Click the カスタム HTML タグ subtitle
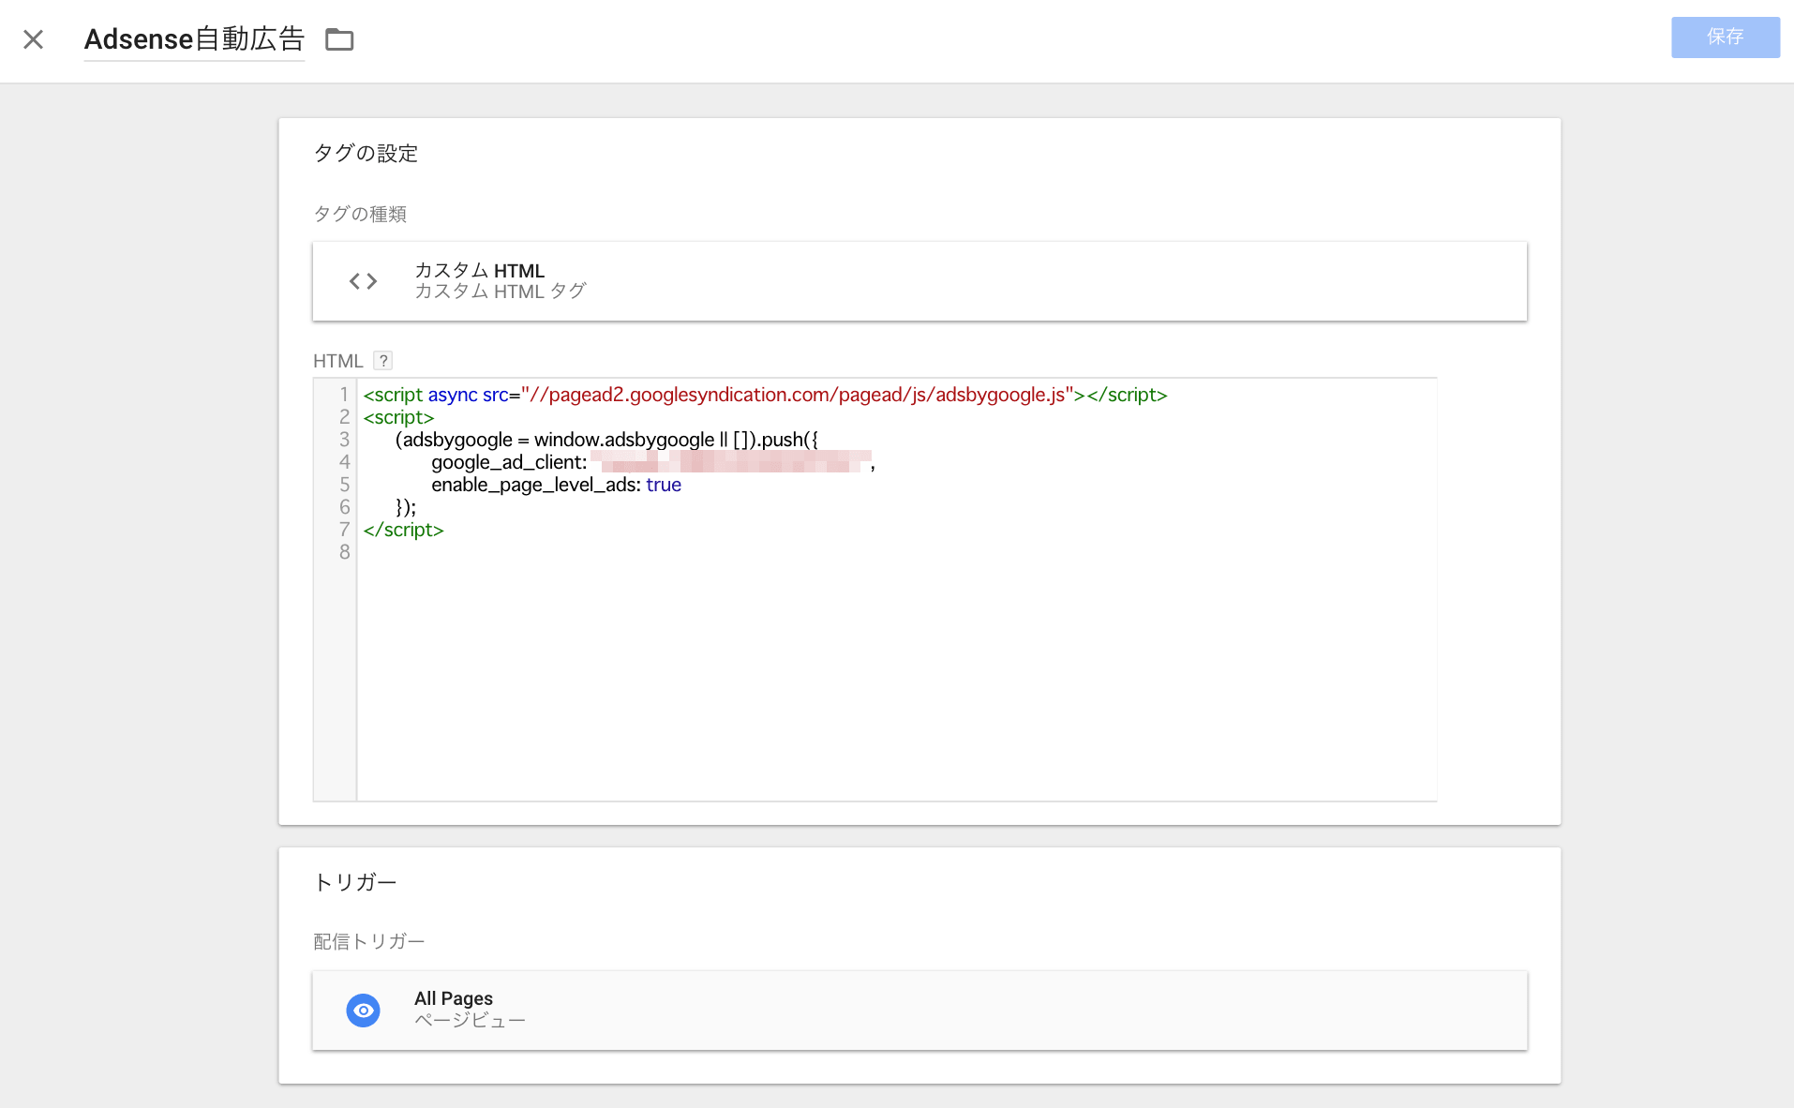Viewport: 1794px width, 1108px height. [500, 292]
